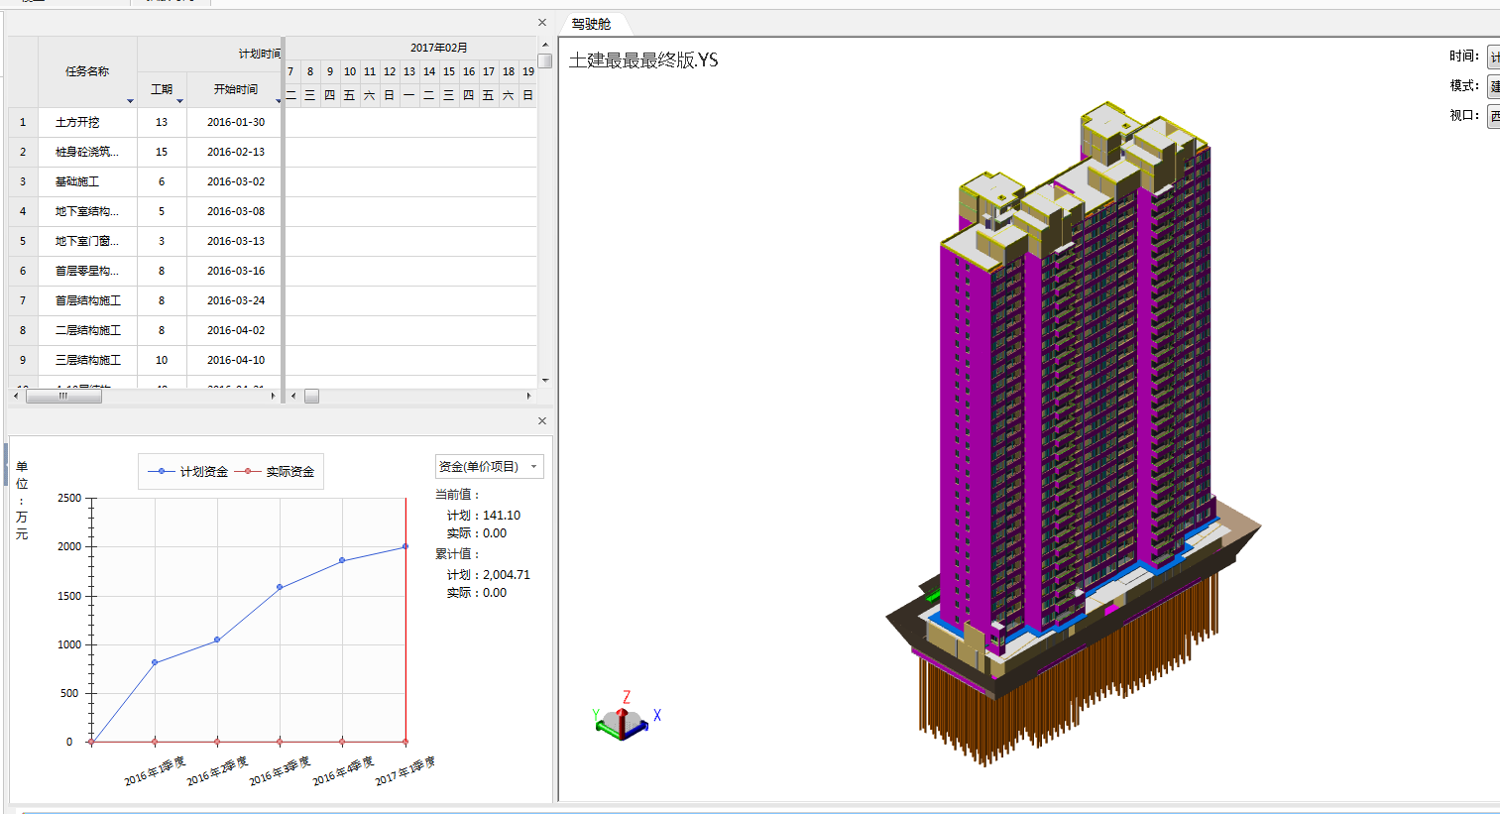
Task: Click the row number 5 header
Action: coord(23,241)
